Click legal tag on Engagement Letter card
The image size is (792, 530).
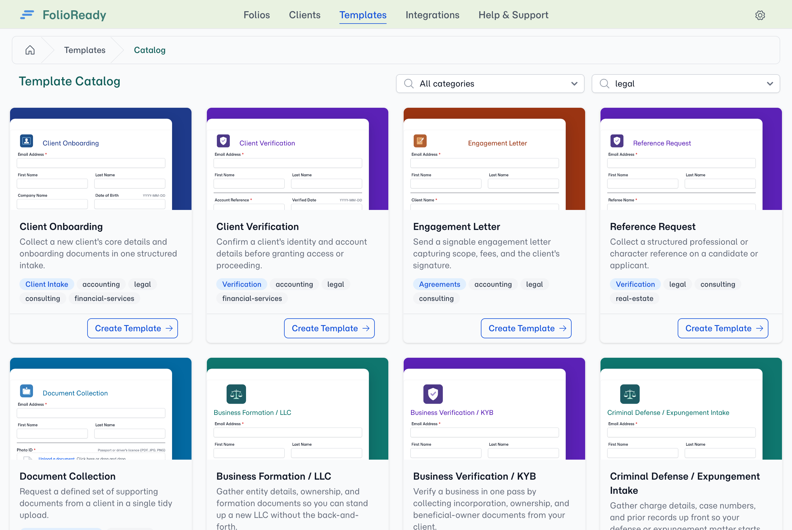pos(534,284)
